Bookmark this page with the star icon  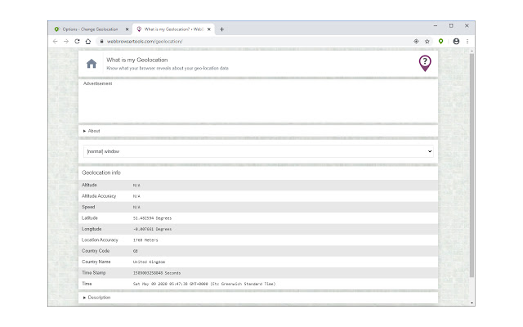click(x=427, y=41)
